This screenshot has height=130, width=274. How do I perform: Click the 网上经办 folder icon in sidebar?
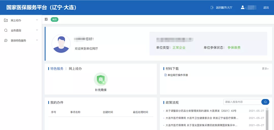(6, 20)
